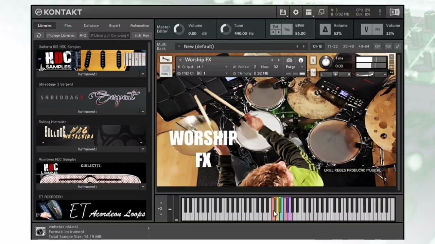
Task: Open Kontakt options gear icon
Action: (x=296, y=12)
